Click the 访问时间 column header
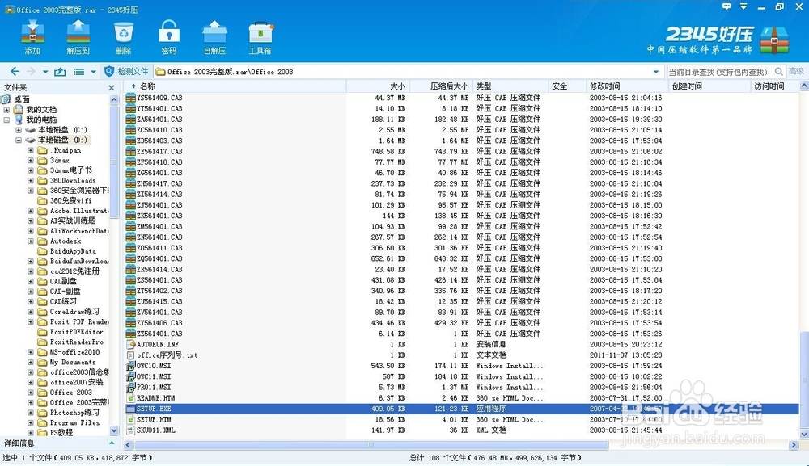 pos(775,86)
